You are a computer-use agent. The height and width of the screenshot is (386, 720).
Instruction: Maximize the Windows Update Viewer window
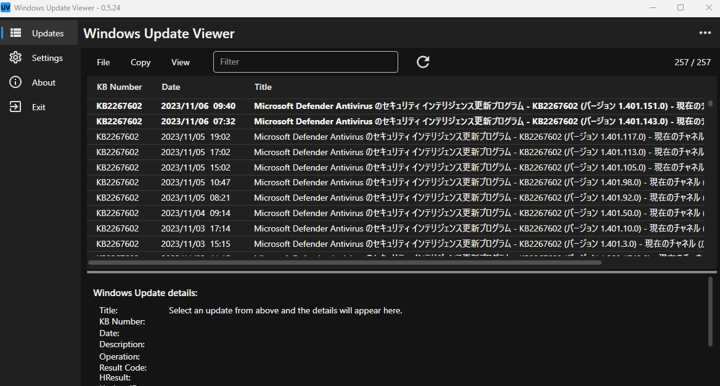[x=681, y=8]
